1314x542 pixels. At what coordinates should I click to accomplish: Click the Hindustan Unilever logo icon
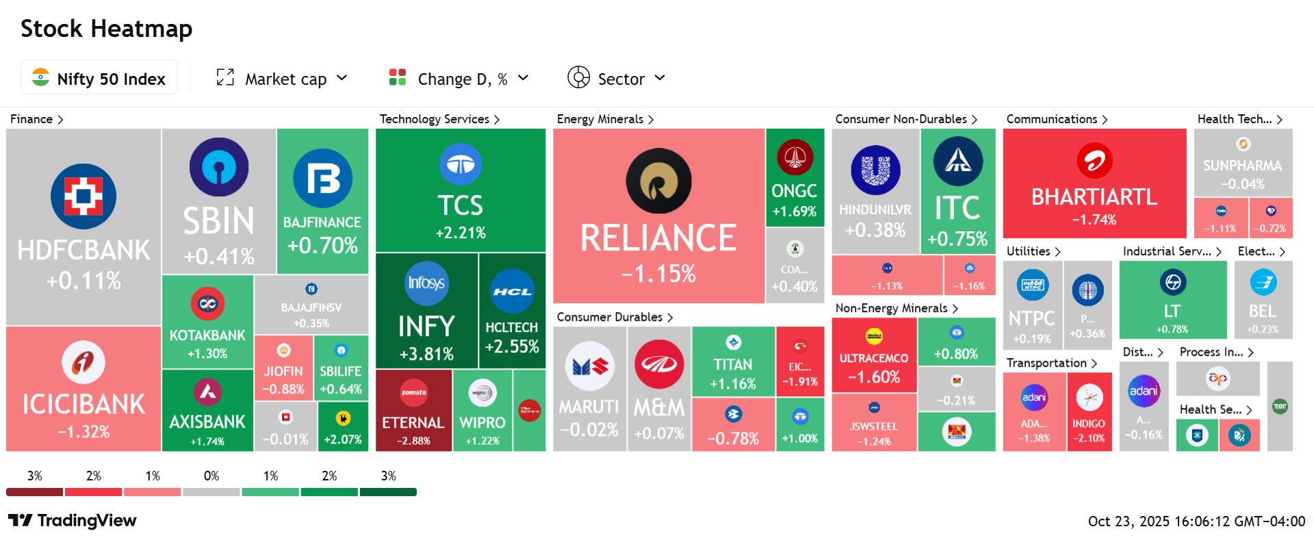(875, 170)
